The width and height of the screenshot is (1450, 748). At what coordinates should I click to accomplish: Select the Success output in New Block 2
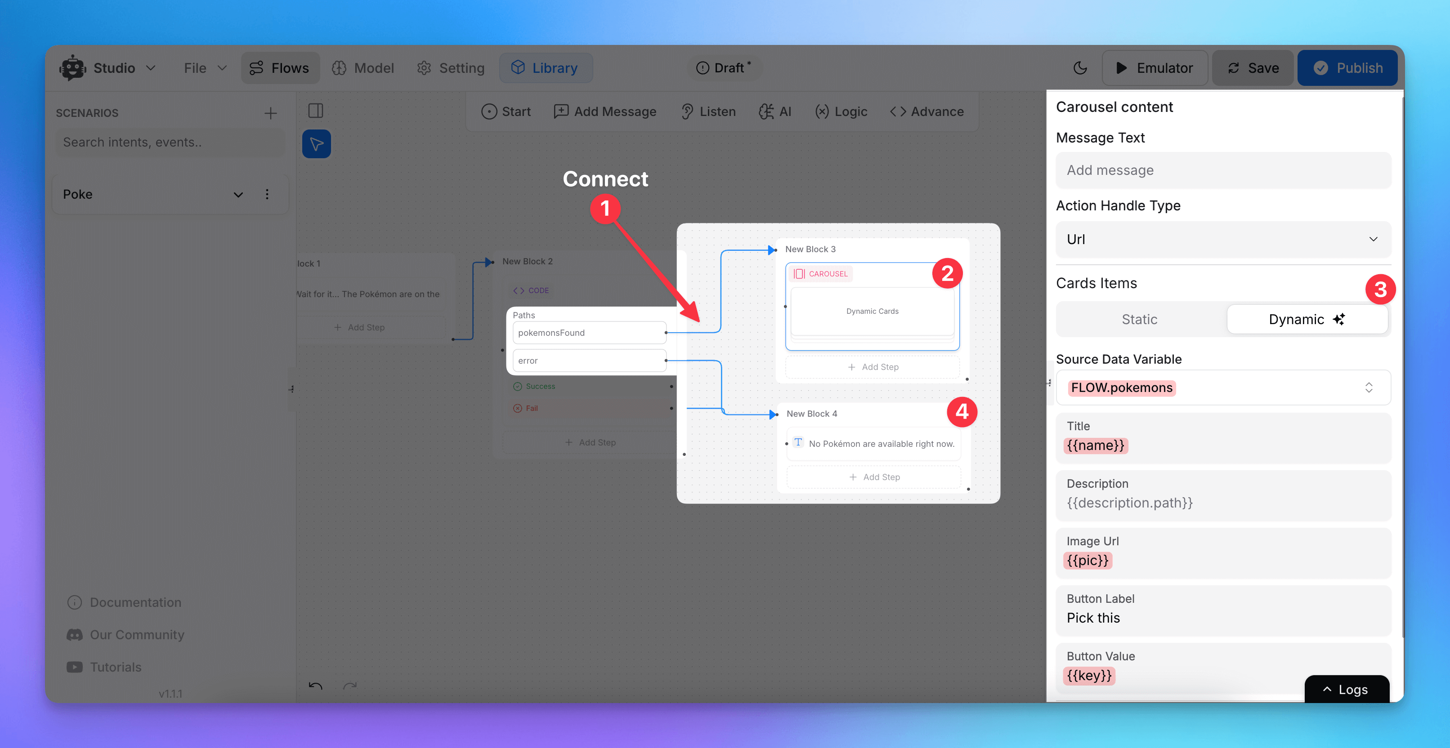coord(534,387)
